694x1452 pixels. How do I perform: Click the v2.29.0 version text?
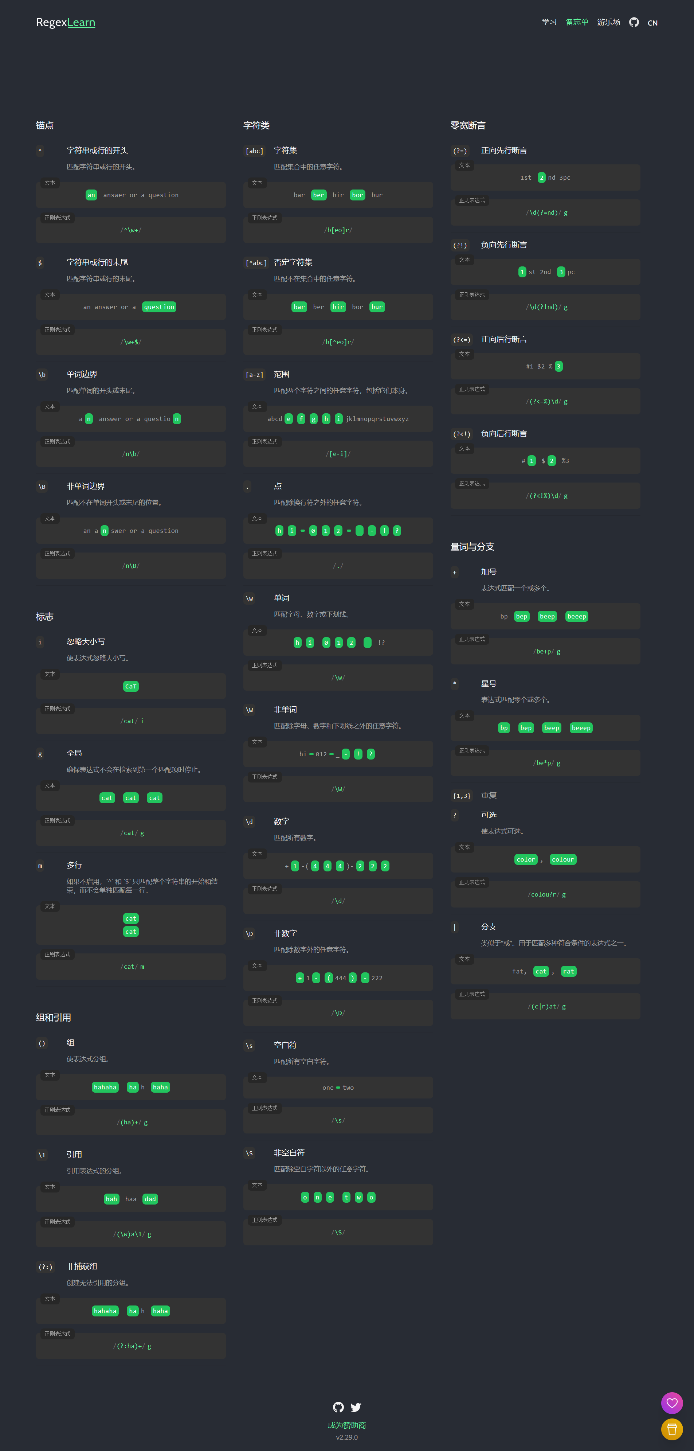click(x=347, y=1437)
